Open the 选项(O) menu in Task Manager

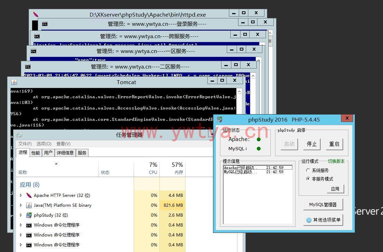(44, 144)
